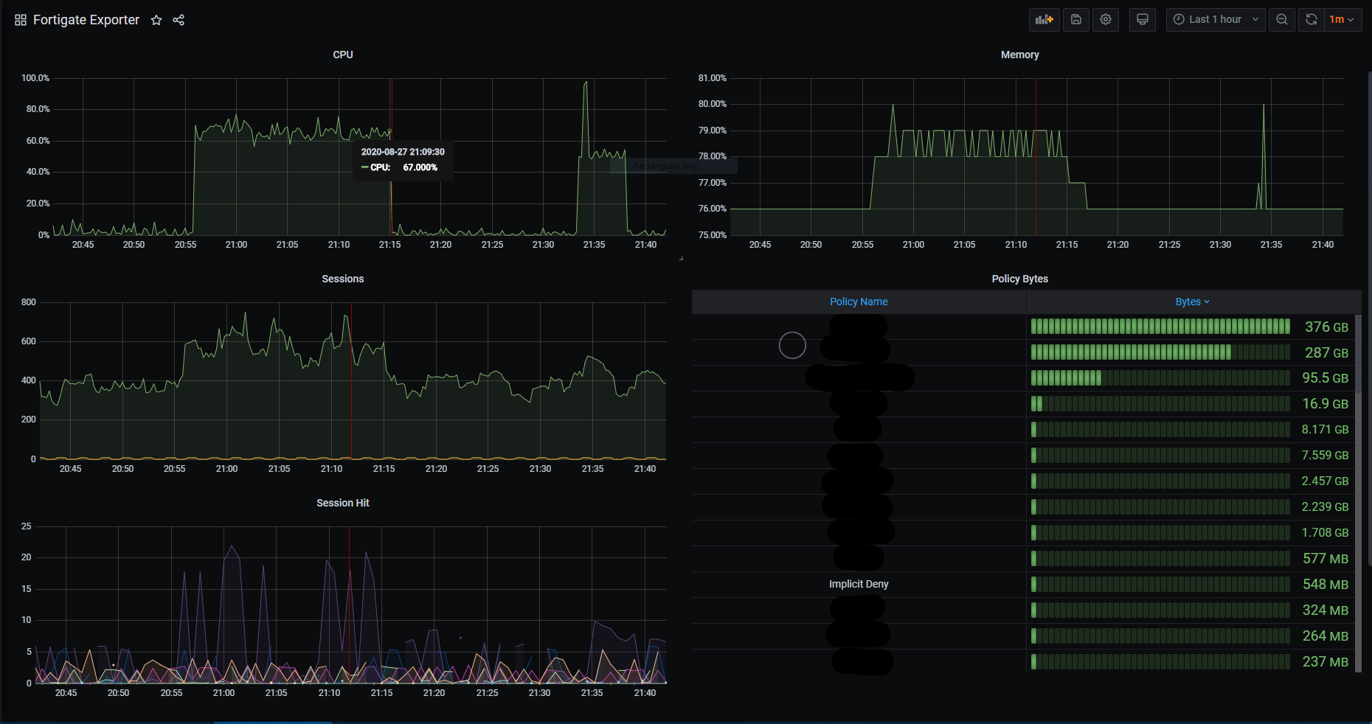This screenshot has height=724, width=1372.
Task: Open the Fortigate Exporter dashboard title
Action: (x=86, y=20)
